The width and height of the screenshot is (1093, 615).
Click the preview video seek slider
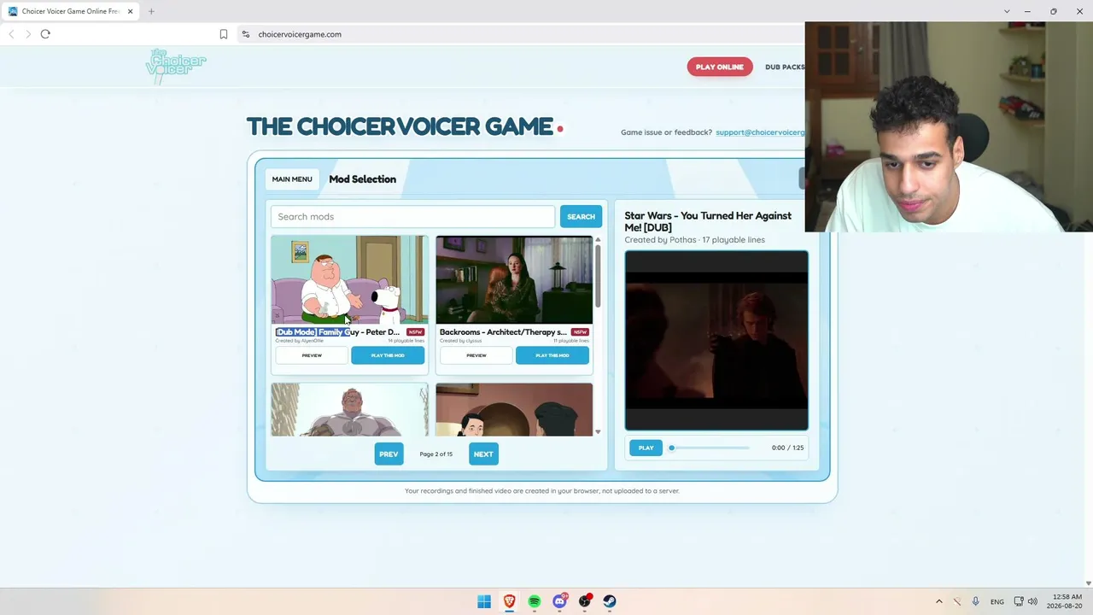[710, 448]
